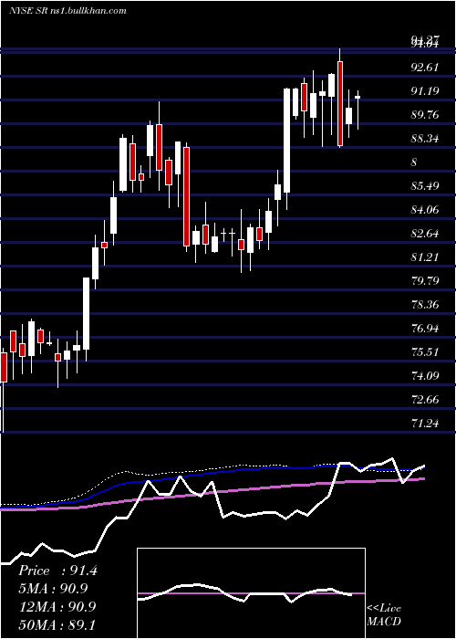
Task: Click the NYSE SR chart title text
Action: [67, 11]
